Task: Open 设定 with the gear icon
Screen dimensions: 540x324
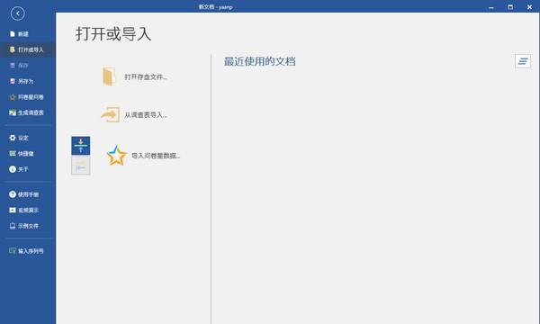Action: coord(19,138)
